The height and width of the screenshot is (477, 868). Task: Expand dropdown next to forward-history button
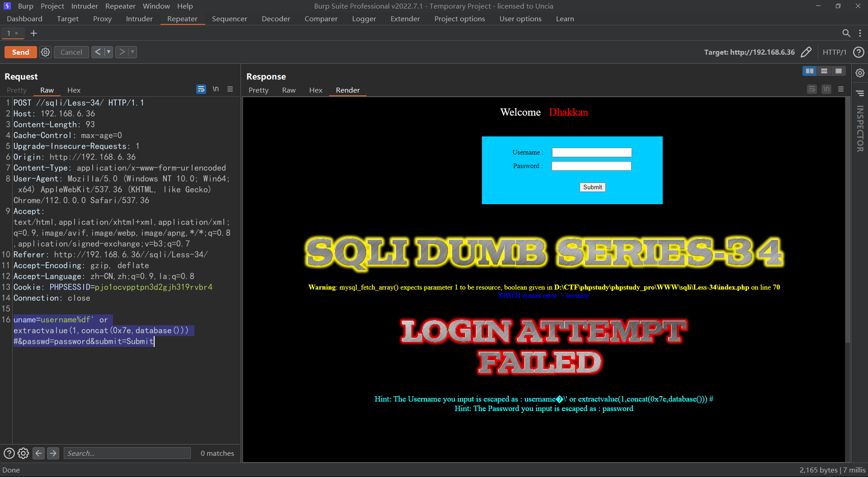(x=132, y=52)
